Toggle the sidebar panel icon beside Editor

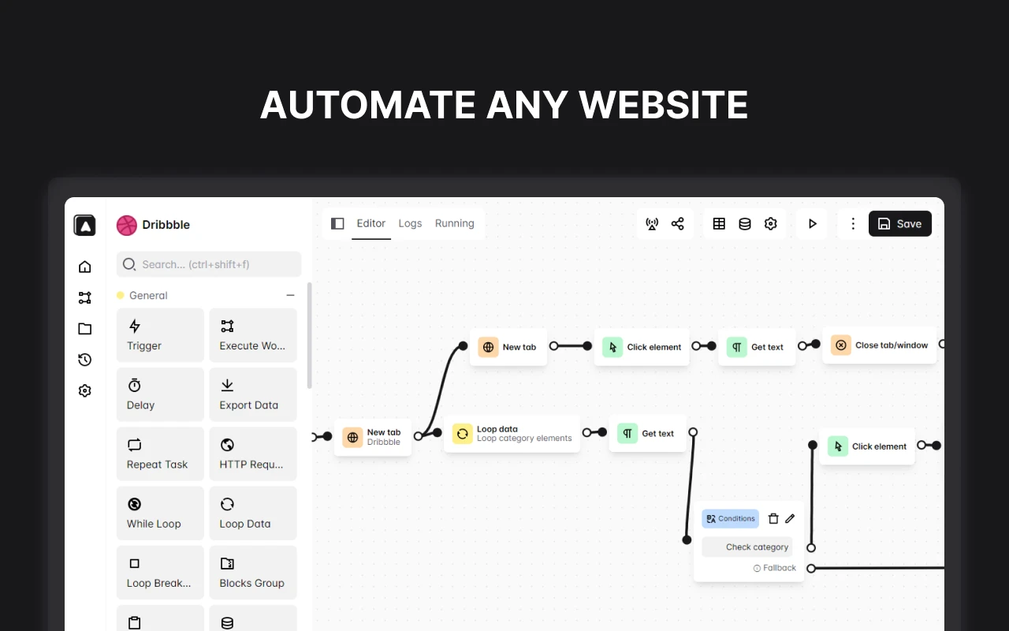tap(337, 223)
